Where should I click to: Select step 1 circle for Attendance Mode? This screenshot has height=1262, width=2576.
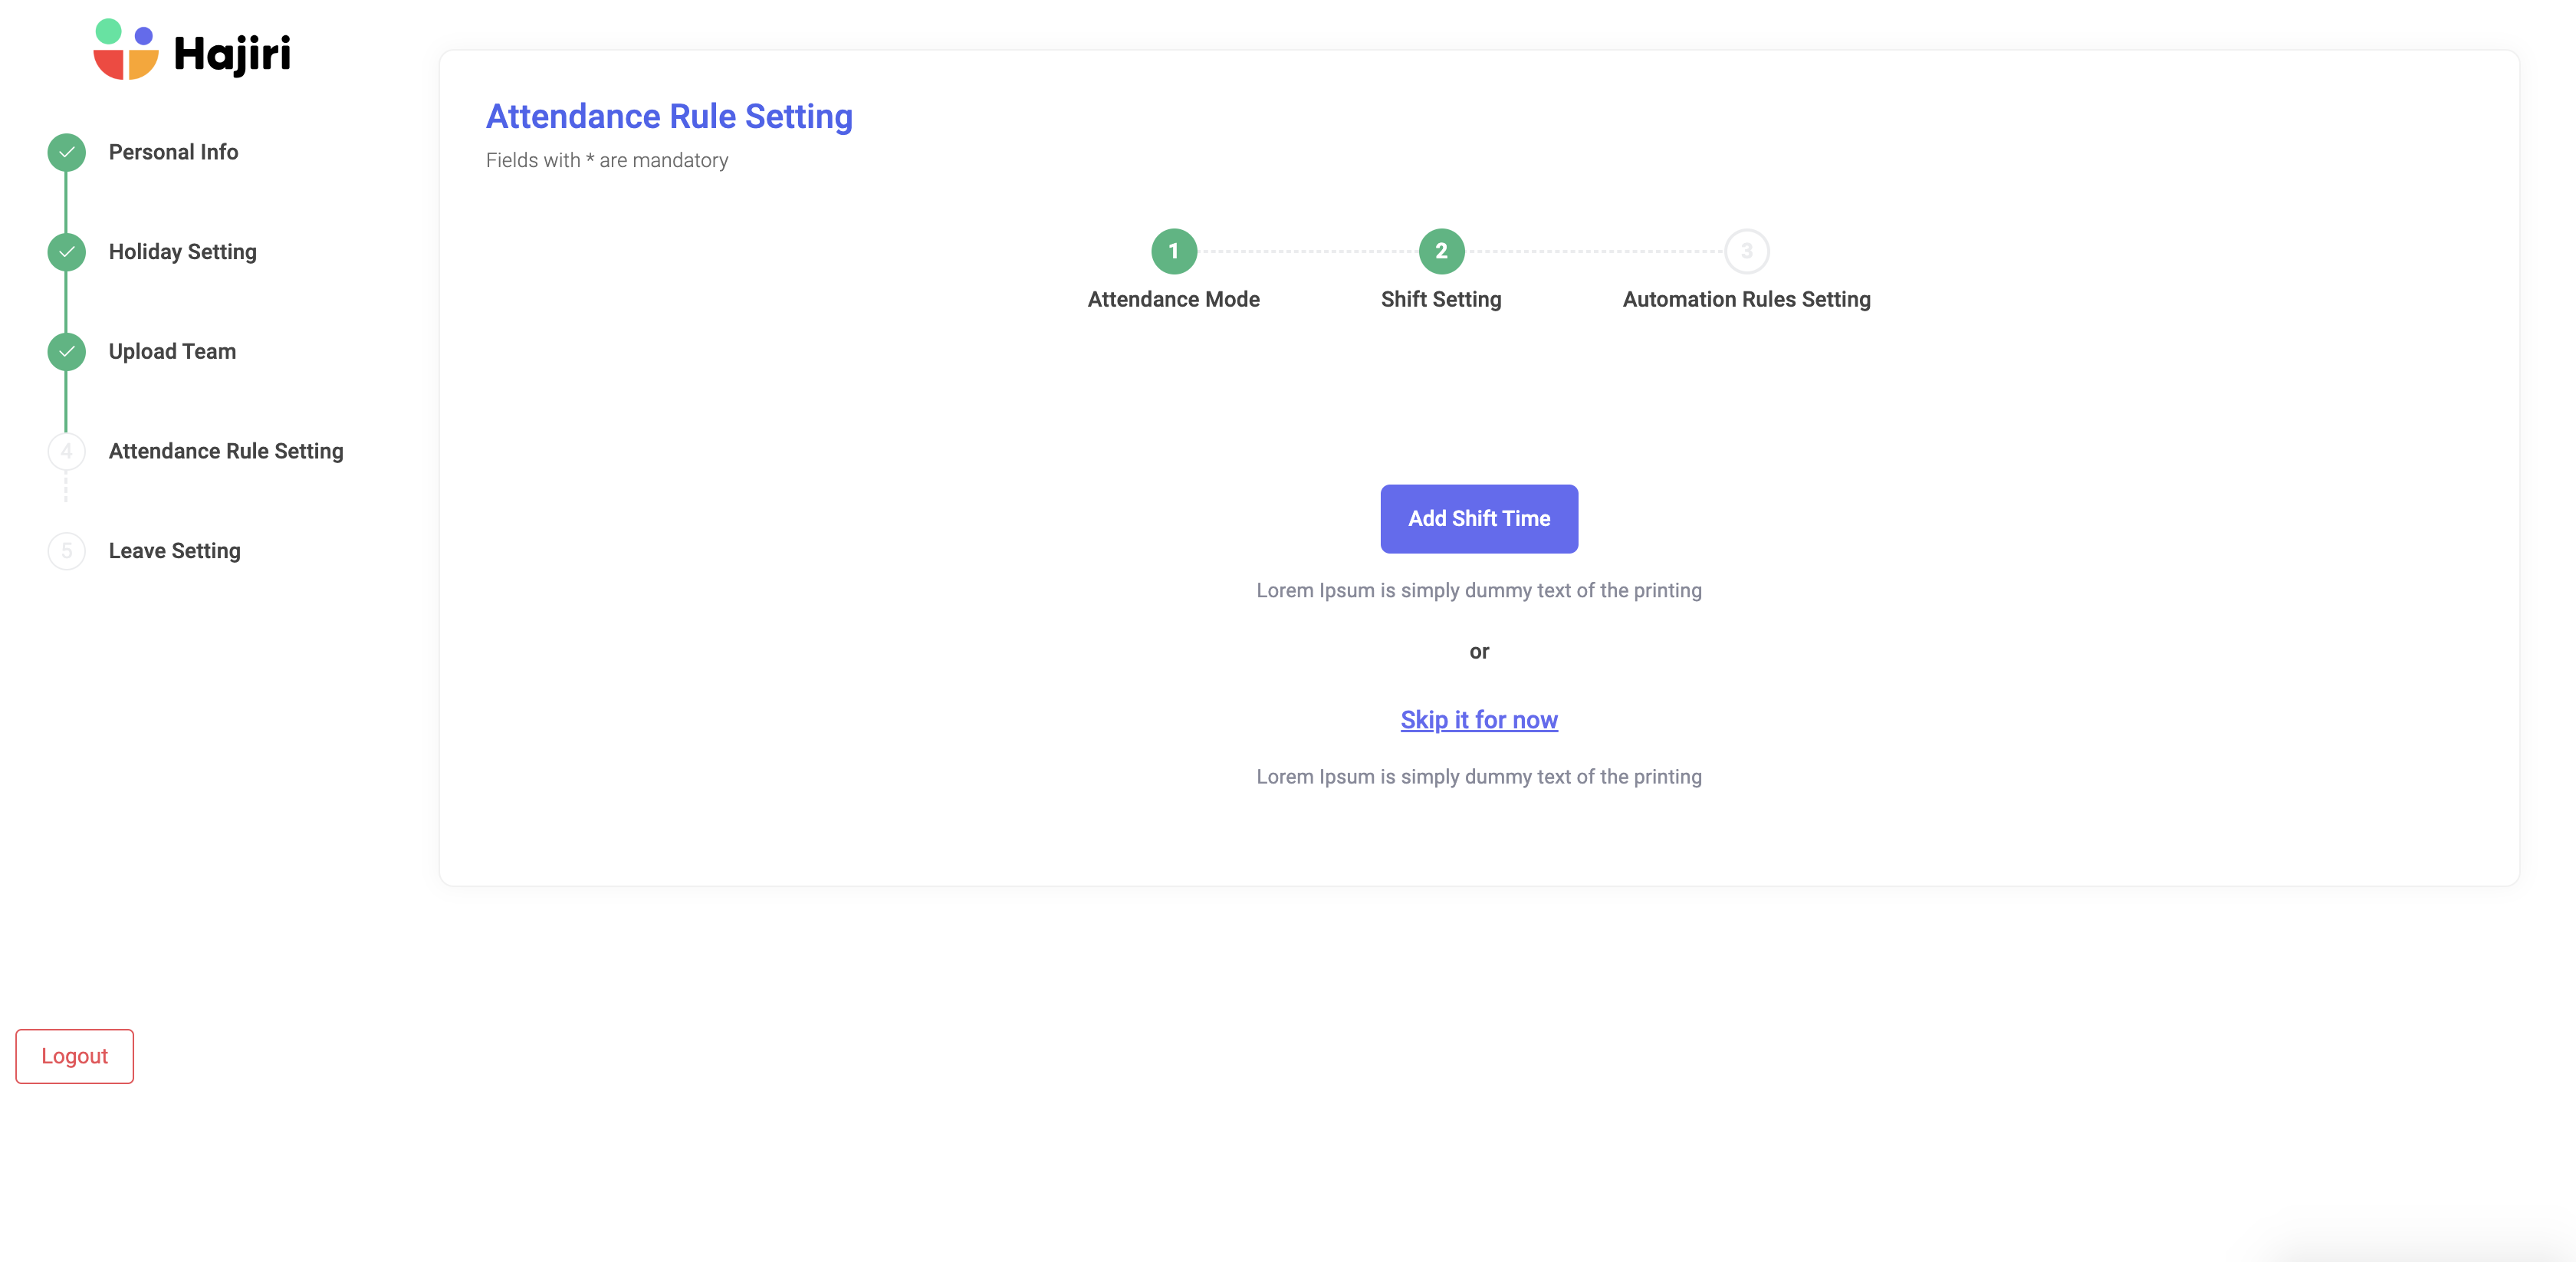(x=1174, y=251)
